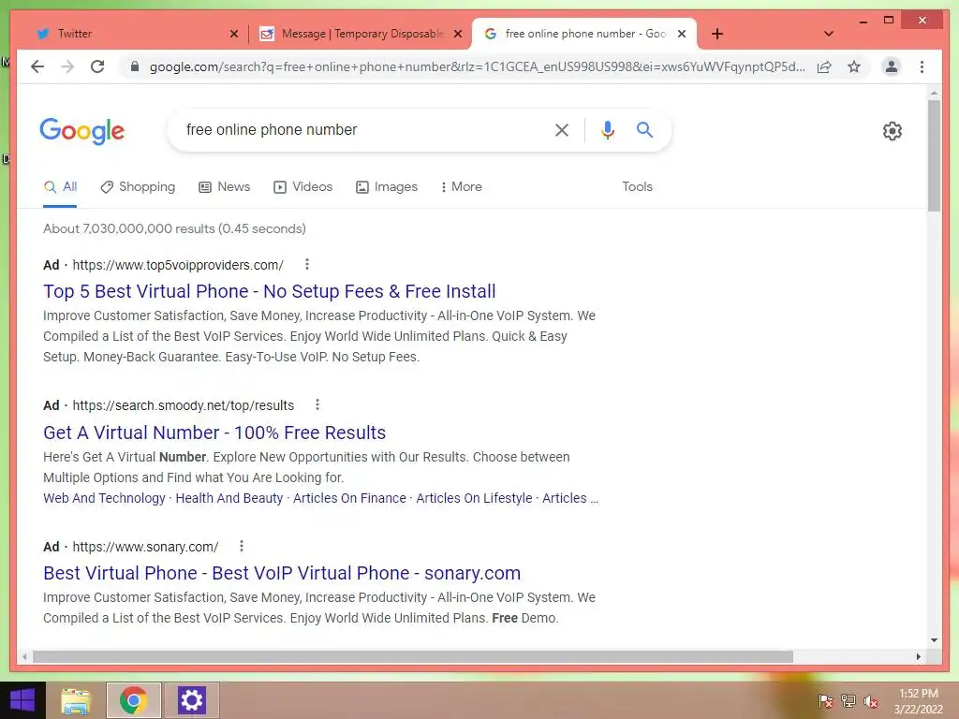This screenshot has height=719, width=959.
Task: Click the vertical scrollbar thumb
Action: (x=934, y=156)
